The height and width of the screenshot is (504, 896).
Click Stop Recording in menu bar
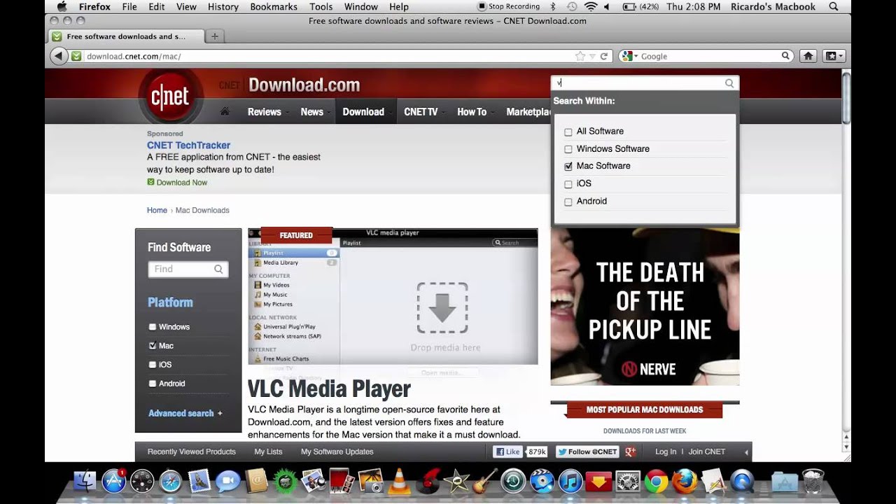coord(509,6)
